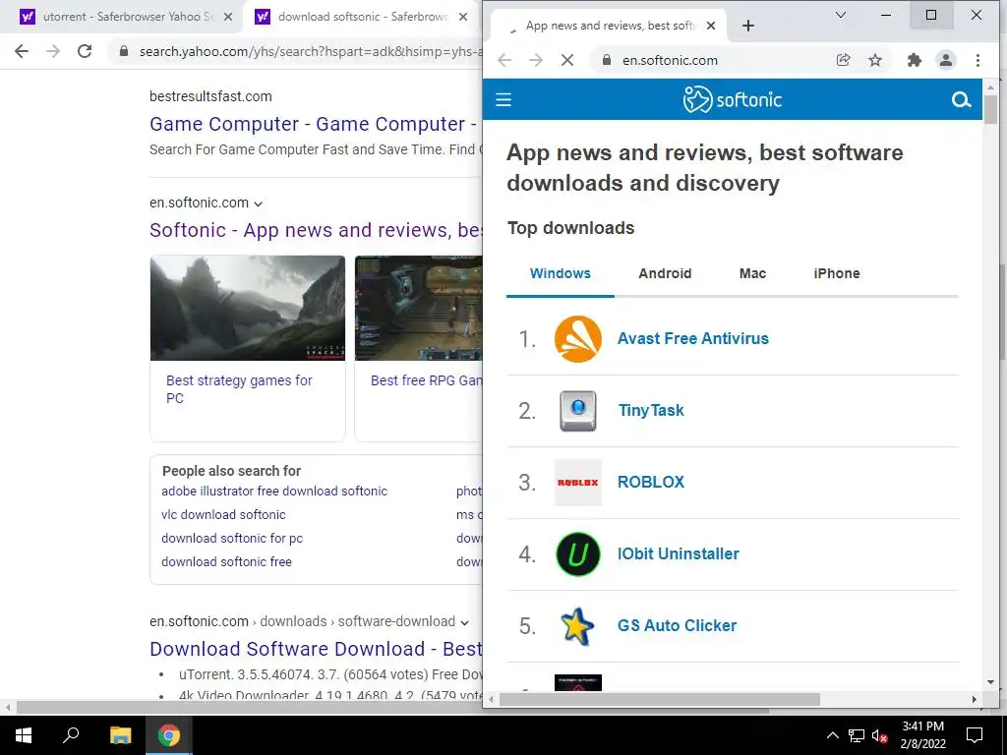Click download softonic for pc suggestion
The height and width of the screenshot is (755, 1007).
pyautogui.click(x=232, y=539)
